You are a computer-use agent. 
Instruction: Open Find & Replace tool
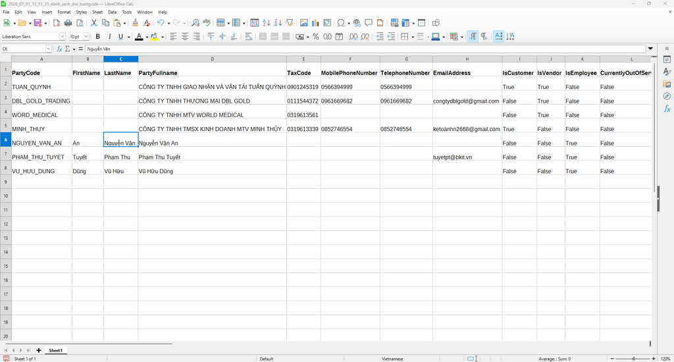[195, 23]
